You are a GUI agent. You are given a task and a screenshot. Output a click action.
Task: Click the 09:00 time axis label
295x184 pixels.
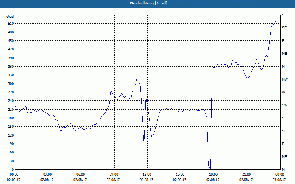tap(114, 174)
